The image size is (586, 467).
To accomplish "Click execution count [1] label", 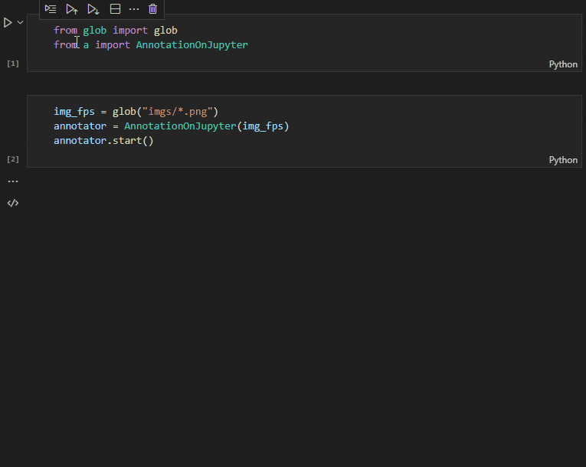I will coord(13,64).
